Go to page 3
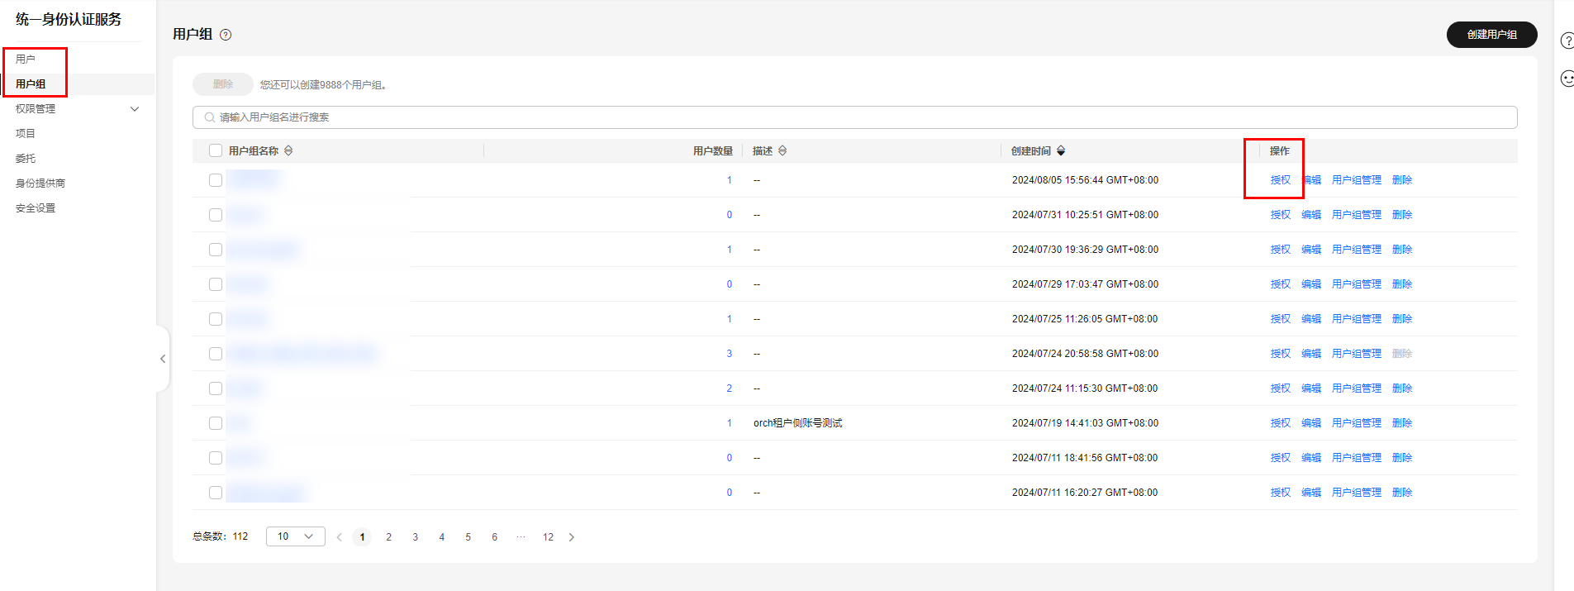 416,537
